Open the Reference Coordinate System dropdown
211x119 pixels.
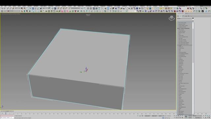(x=45, y=9)
